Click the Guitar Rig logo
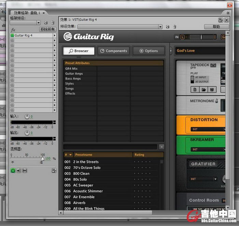The width and height of the screenshot is (239, 226). pos(88,37)
